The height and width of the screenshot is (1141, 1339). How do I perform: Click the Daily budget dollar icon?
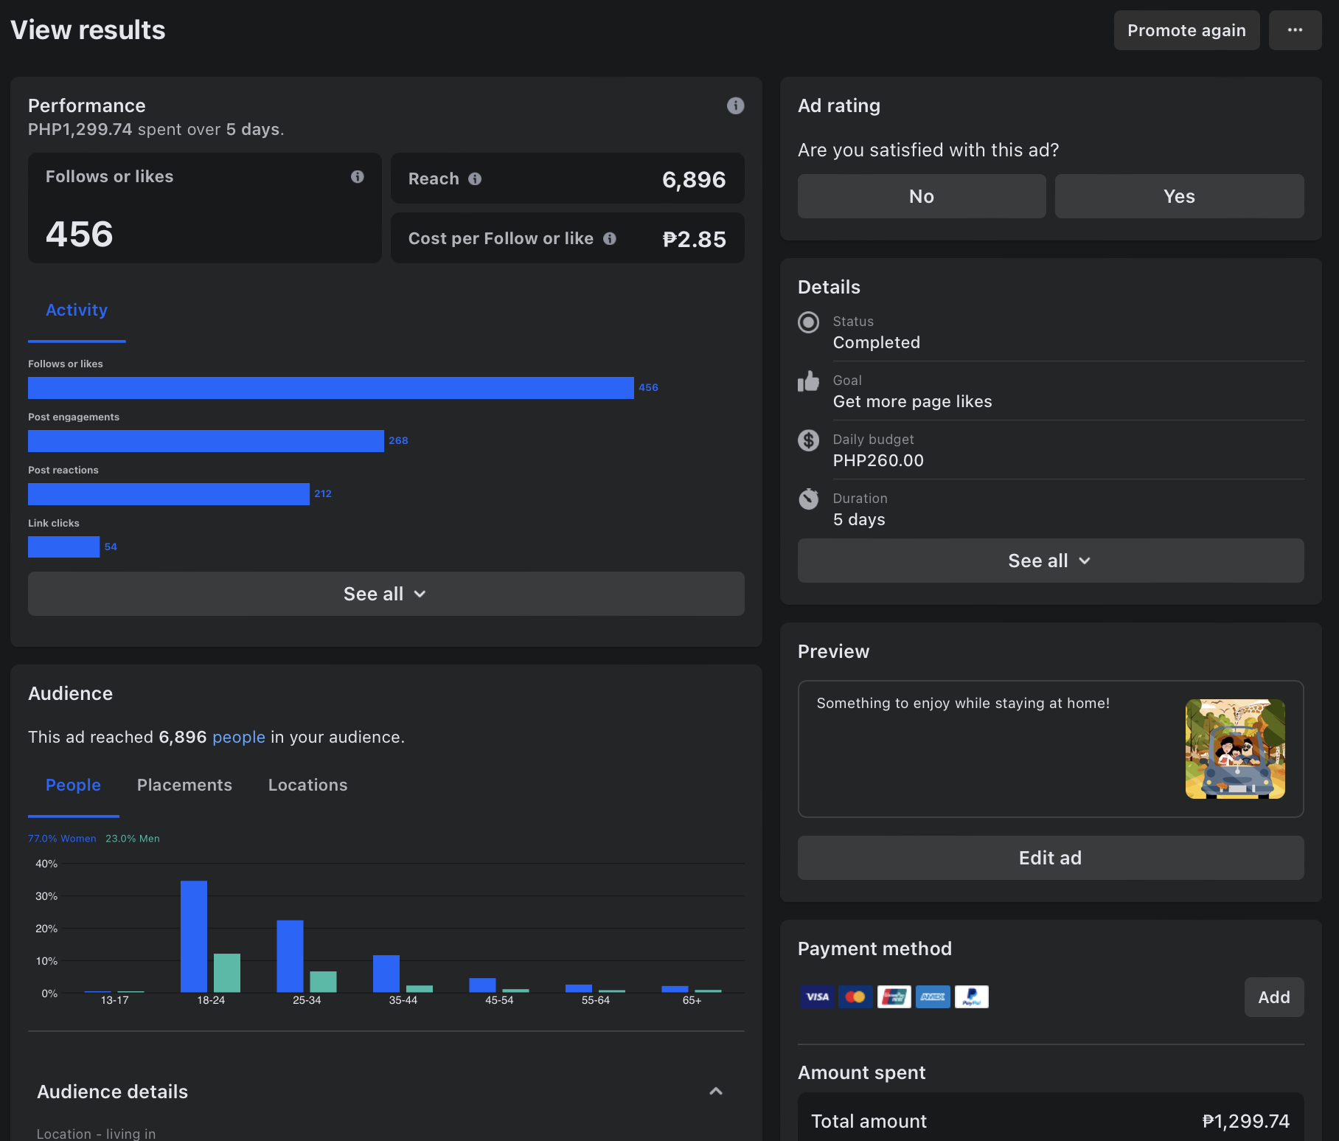[809, 440]
